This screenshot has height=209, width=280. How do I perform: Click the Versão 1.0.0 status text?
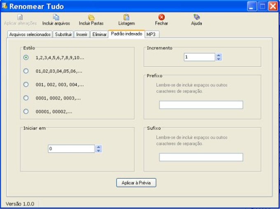pyautogui.click(x=20, y=204)
